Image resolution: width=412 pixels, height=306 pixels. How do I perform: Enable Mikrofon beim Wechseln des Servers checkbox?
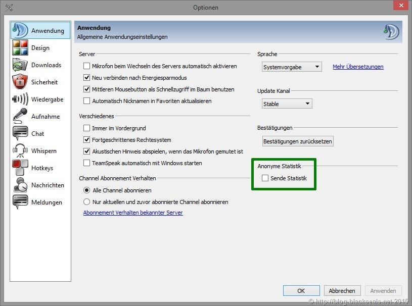(86, 66)
